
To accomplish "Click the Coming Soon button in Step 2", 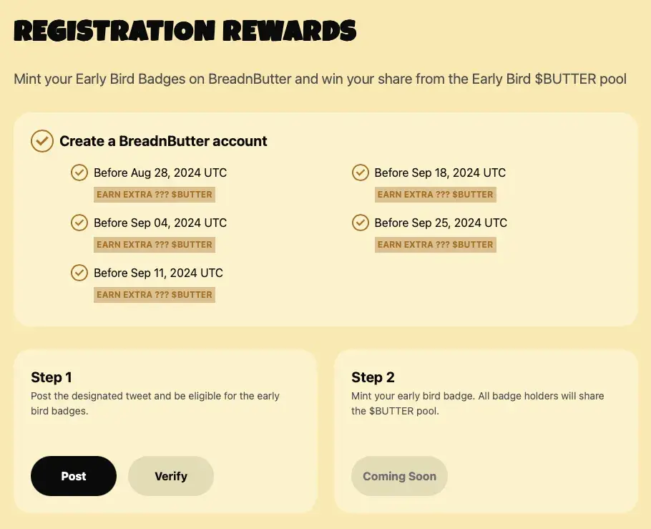I will tap(399, 476).
